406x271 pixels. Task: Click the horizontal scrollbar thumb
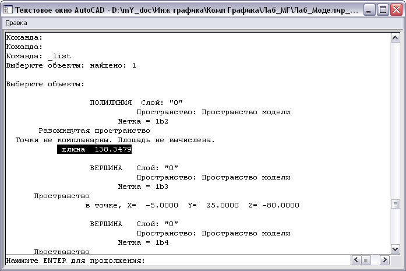tap(366, 260)
